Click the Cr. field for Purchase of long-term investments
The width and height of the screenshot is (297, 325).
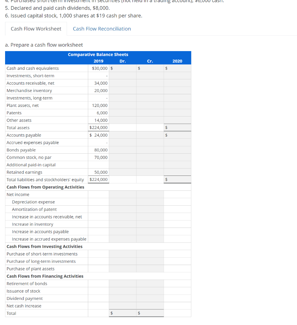click(150, 262)
